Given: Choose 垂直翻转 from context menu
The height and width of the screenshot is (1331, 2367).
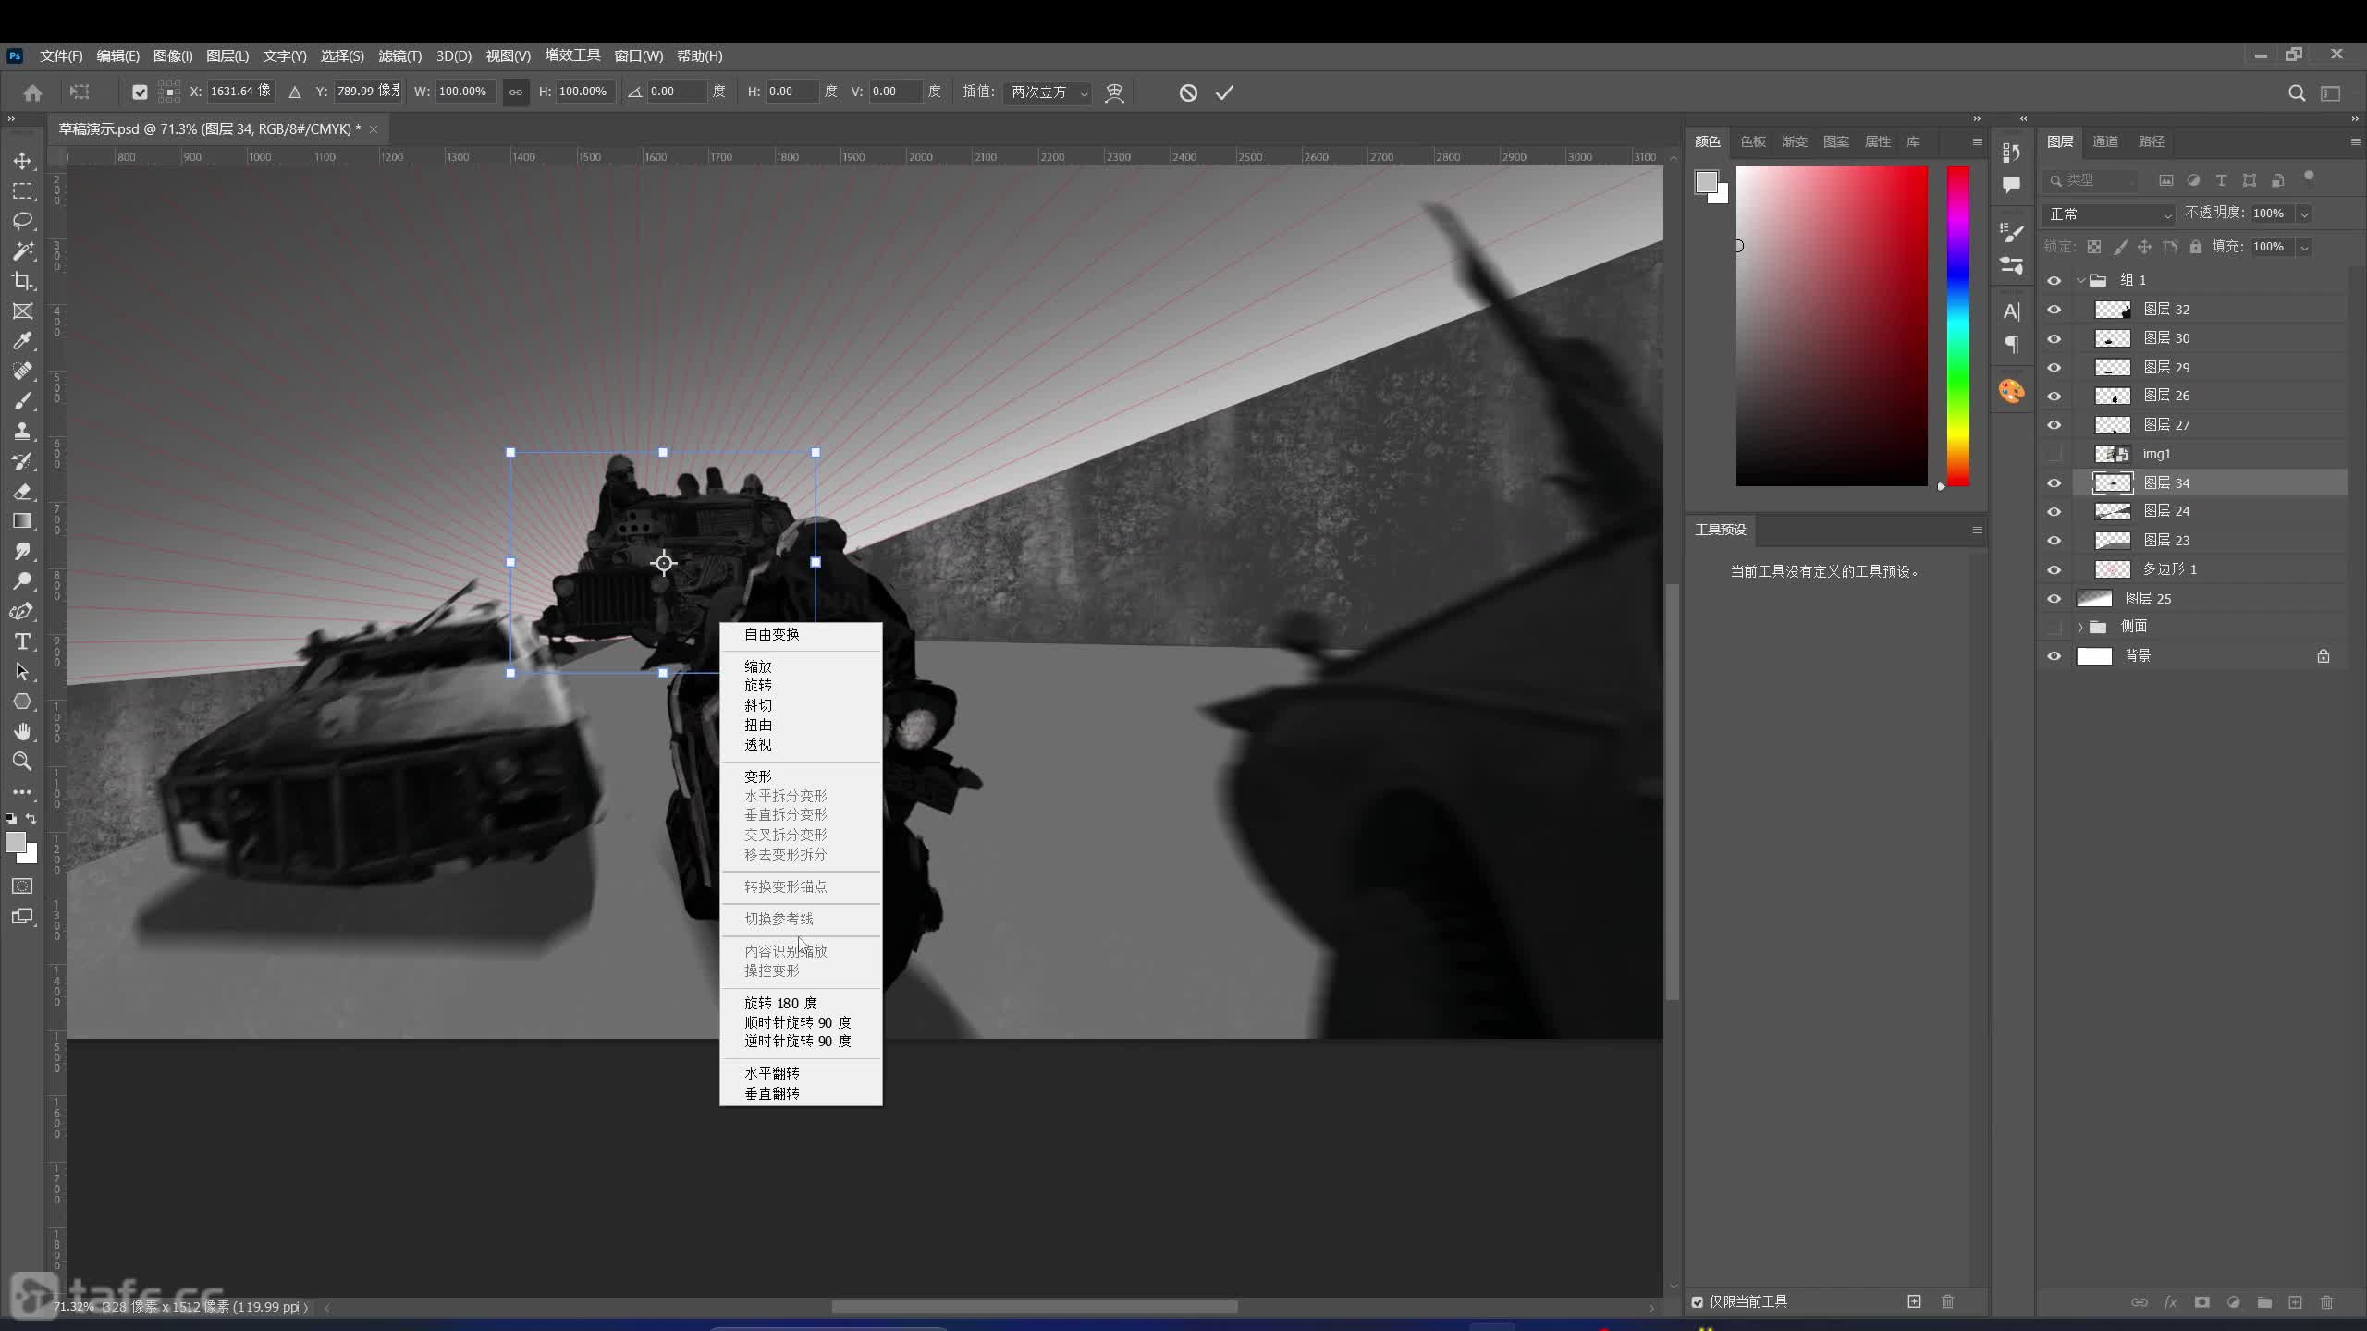Looking at the screenshot, I should click(801, 1093).
